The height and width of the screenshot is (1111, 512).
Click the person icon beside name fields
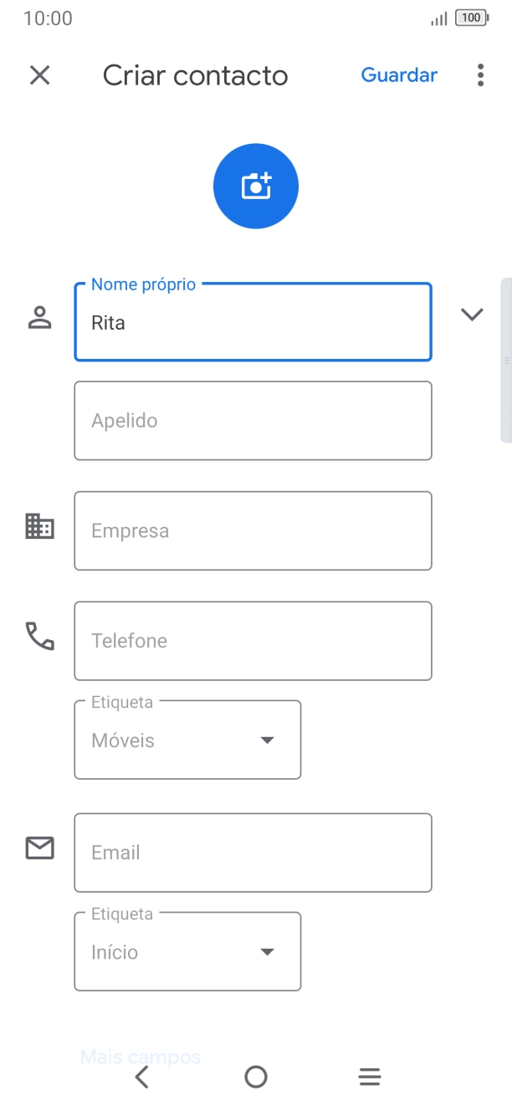(39, 315)
